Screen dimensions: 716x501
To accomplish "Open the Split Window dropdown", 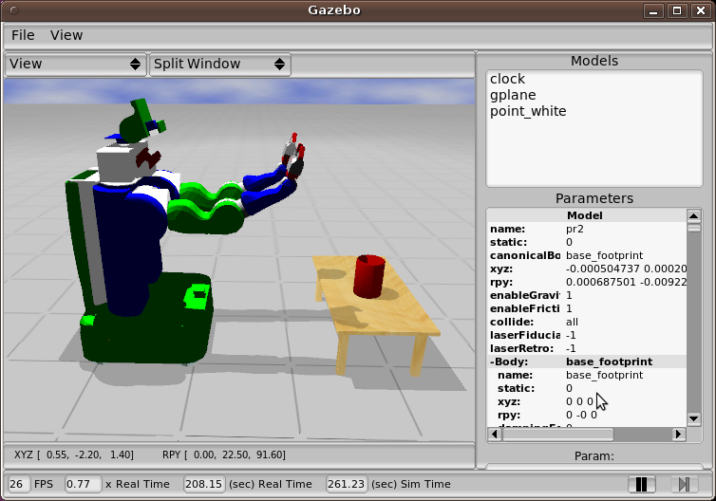I will 219,64.
